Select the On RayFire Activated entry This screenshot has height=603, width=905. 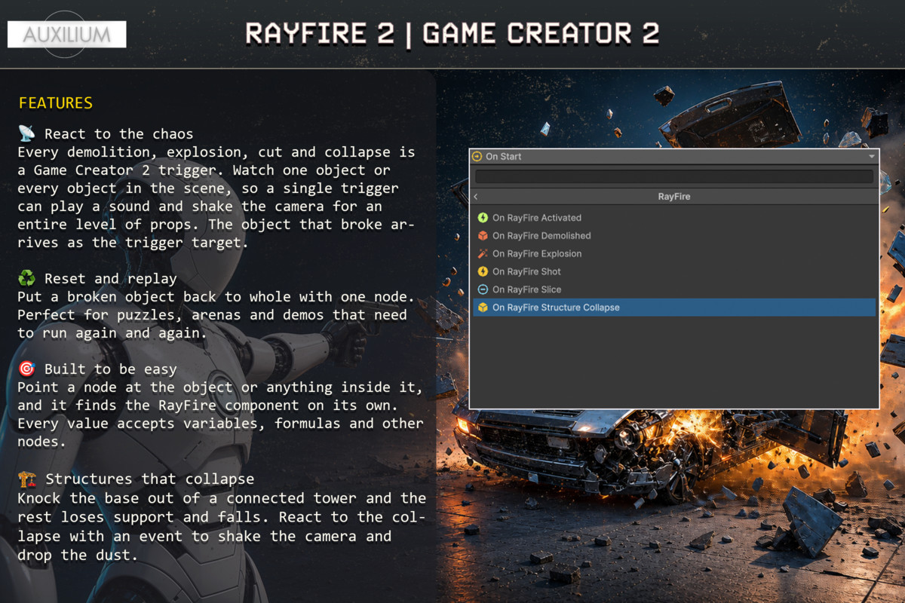[x=674, y=218]
